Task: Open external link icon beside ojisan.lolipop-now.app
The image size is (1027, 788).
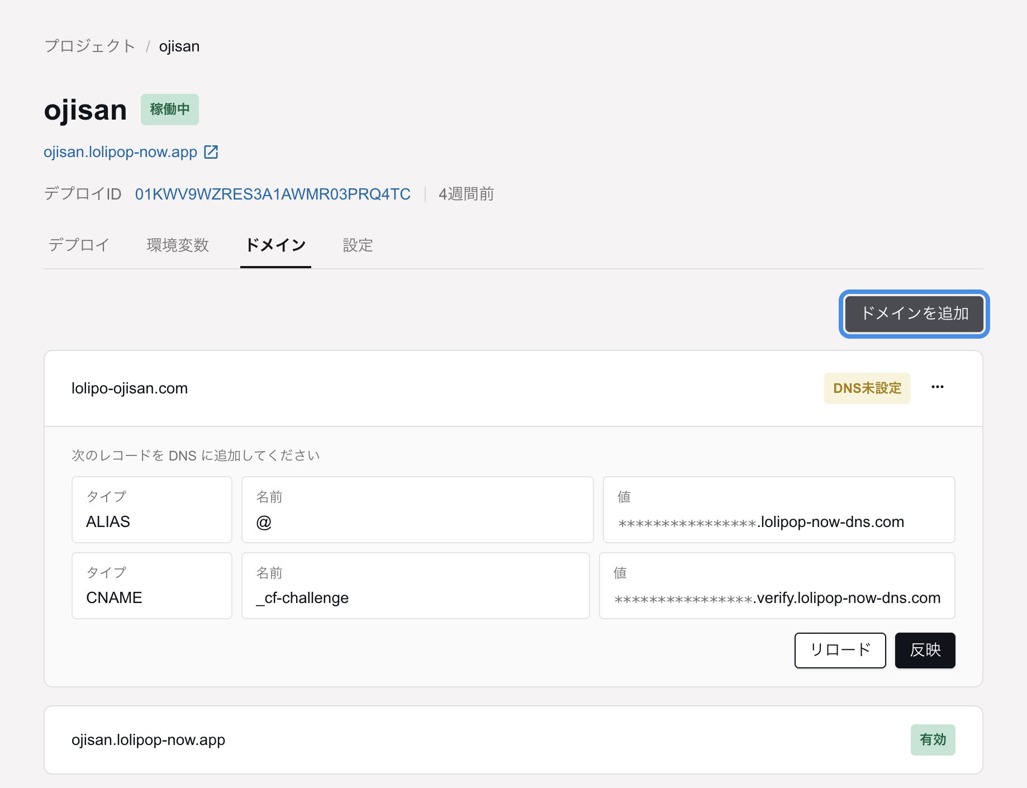Action: (x=211, y=152)
